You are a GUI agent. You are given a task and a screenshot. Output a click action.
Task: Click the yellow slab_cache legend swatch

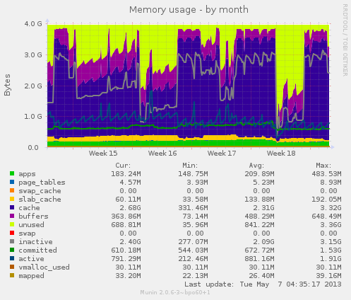(x=12, y=199)
